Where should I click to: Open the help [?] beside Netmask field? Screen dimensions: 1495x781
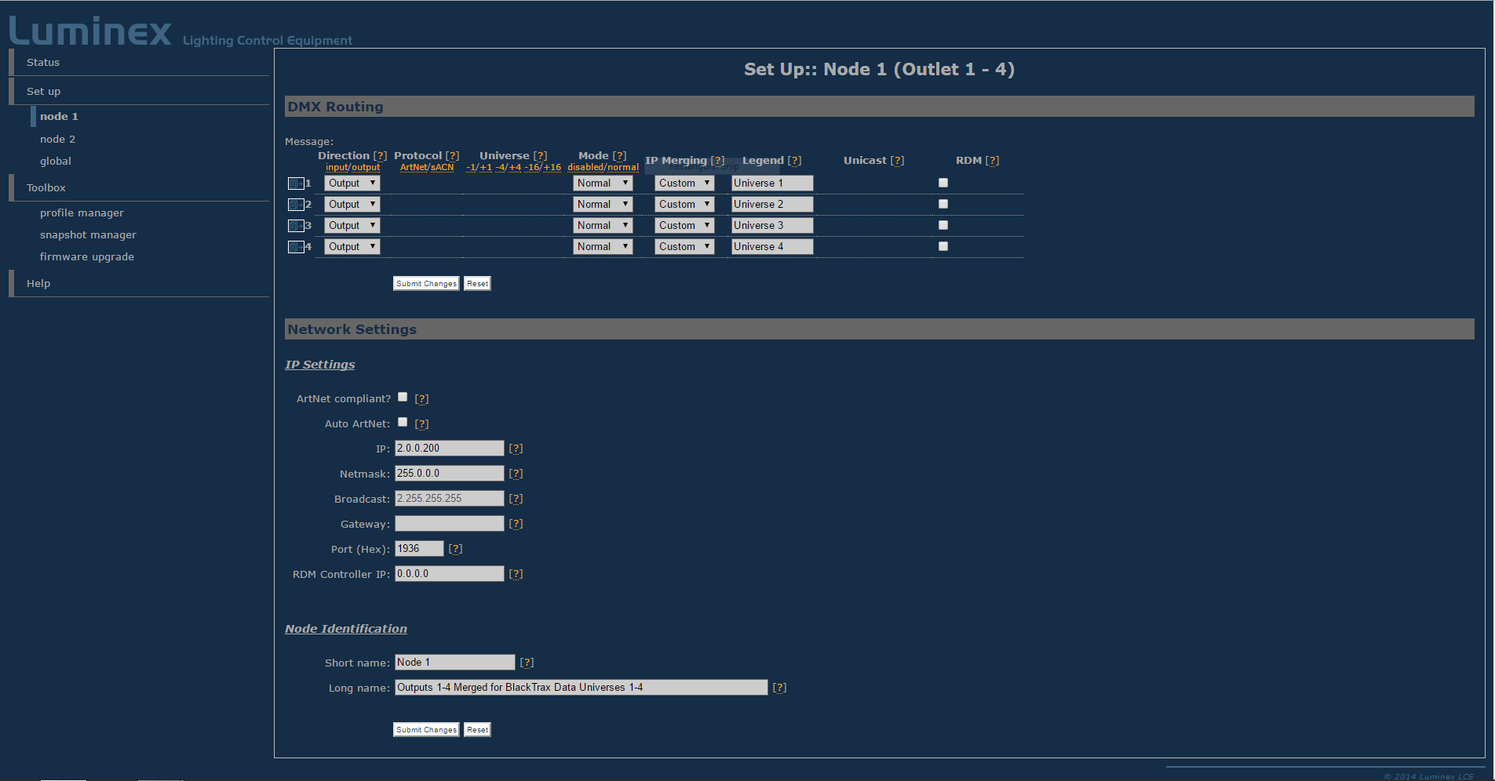click(516, 474)
